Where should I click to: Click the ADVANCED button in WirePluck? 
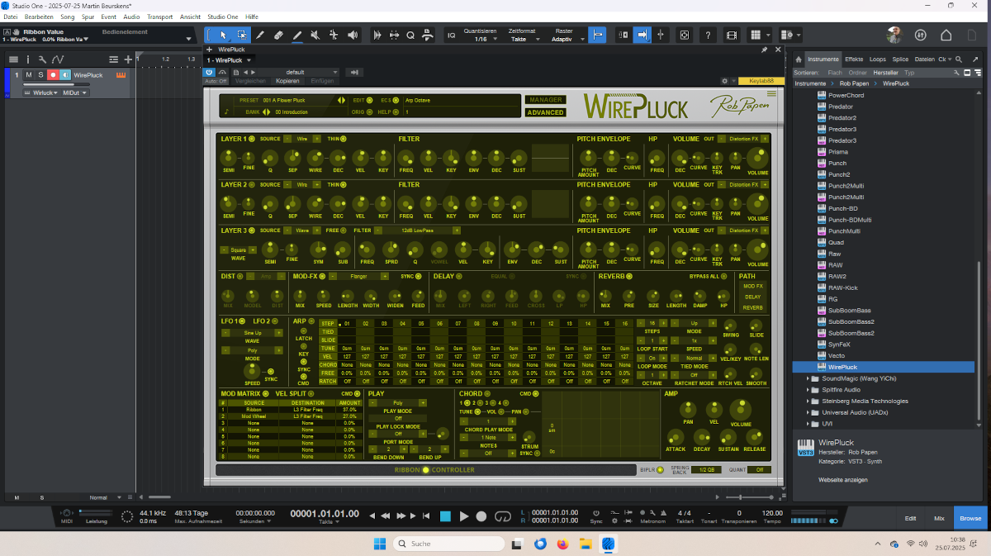[x=545, y=112]
